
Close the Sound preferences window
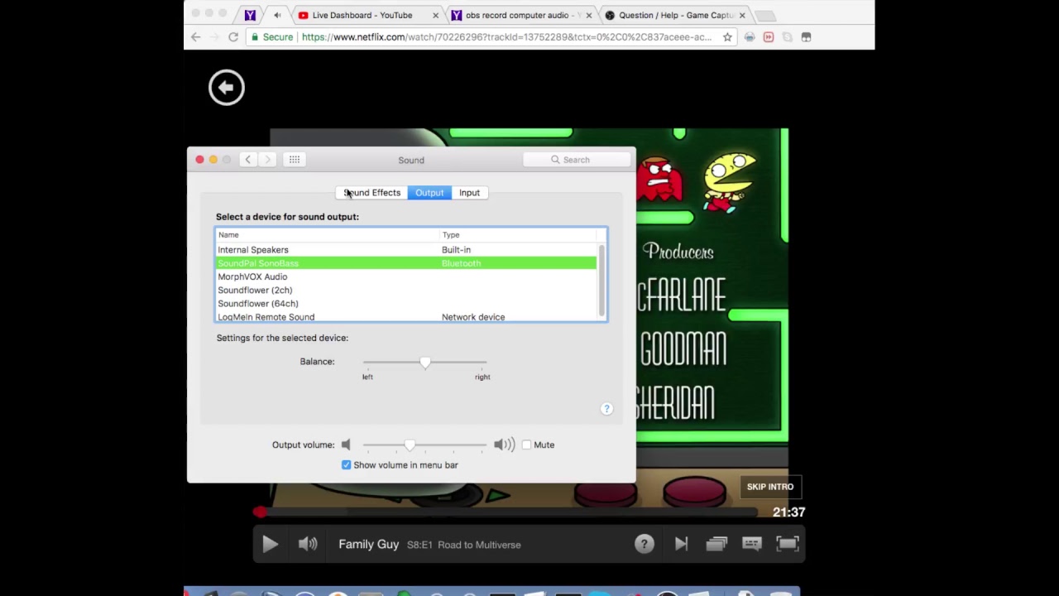[x=199, y=160]
